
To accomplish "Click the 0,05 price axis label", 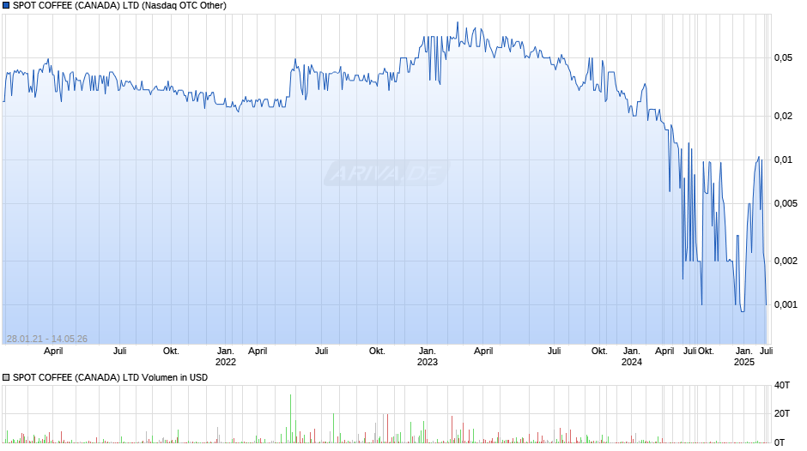I will coord(783,57).
